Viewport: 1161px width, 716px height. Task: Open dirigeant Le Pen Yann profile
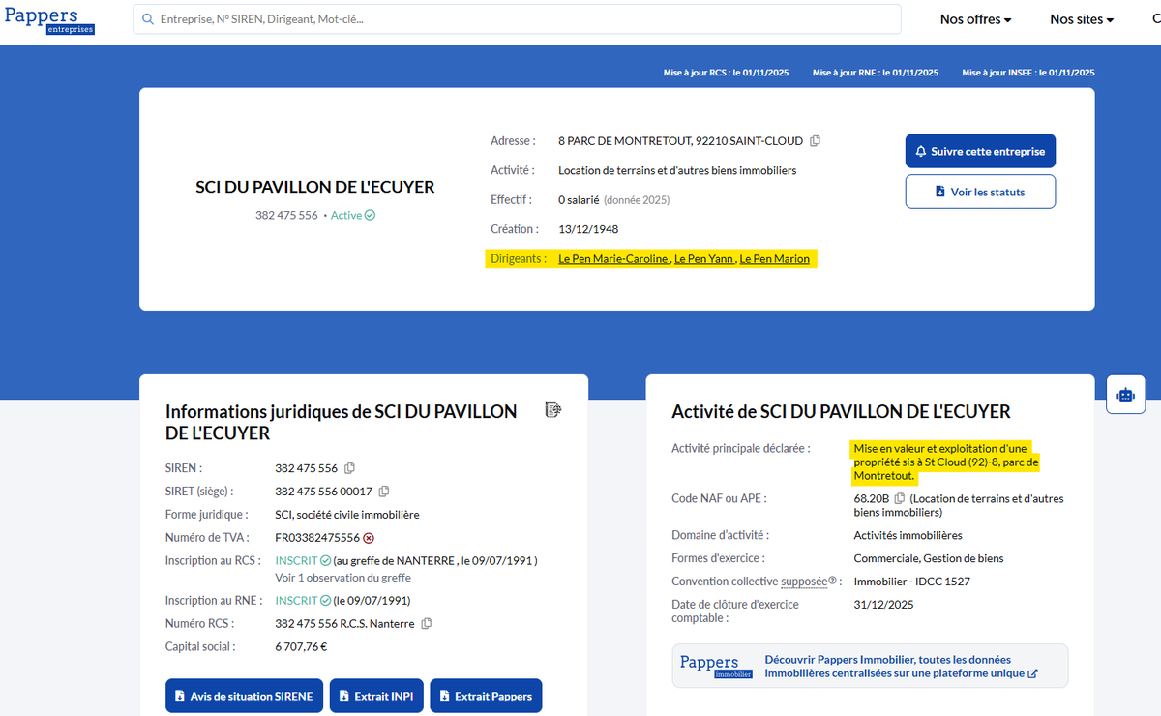coord(703,259)
